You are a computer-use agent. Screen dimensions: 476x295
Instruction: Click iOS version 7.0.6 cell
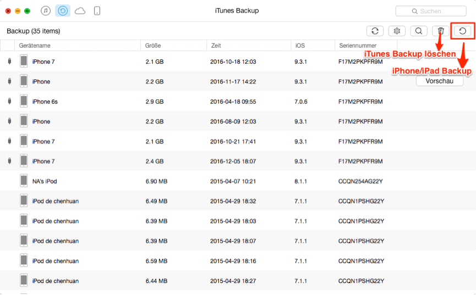300,102
